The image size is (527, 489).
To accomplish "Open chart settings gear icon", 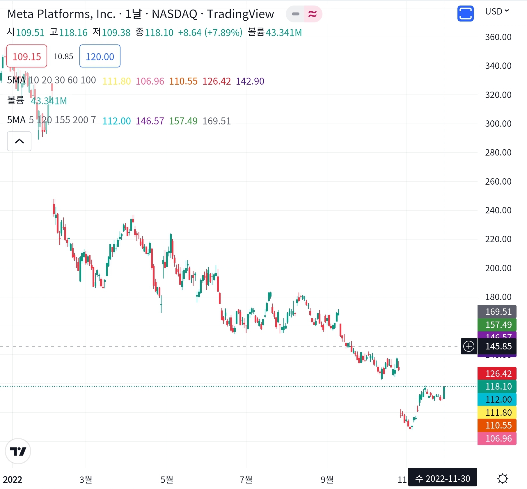I will click(x=503, y=479).
